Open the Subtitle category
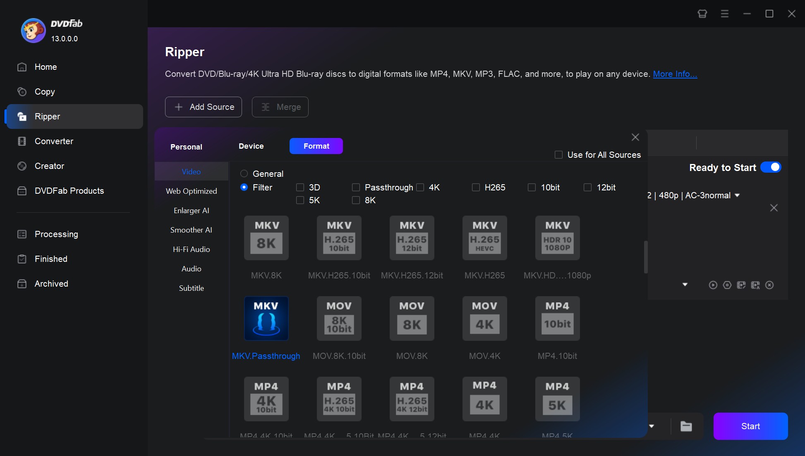Screen dimensions: 805x456 tap(192, 288)
